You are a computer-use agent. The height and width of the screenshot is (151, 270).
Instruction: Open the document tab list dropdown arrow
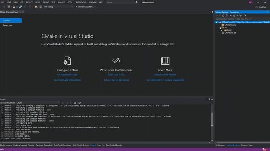point(210,12)
